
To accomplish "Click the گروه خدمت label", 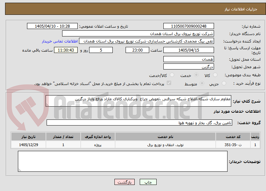I will (249, 123).
